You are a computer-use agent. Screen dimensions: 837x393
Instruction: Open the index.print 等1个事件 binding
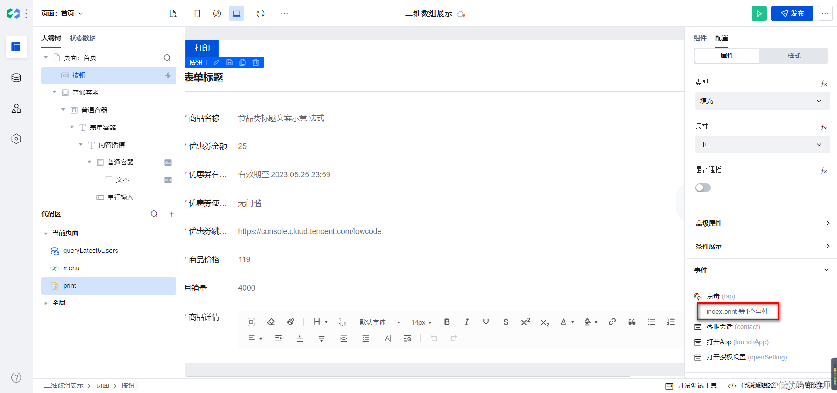pyautogui.click(x=738, y=312)
